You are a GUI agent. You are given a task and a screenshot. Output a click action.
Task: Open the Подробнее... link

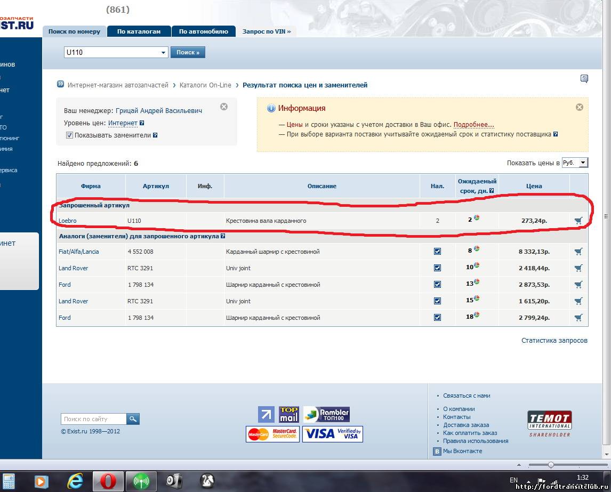point(474,125)
